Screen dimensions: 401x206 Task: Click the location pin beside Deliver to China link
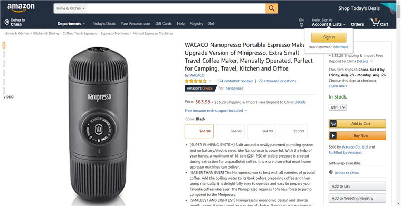click(331, 173)
